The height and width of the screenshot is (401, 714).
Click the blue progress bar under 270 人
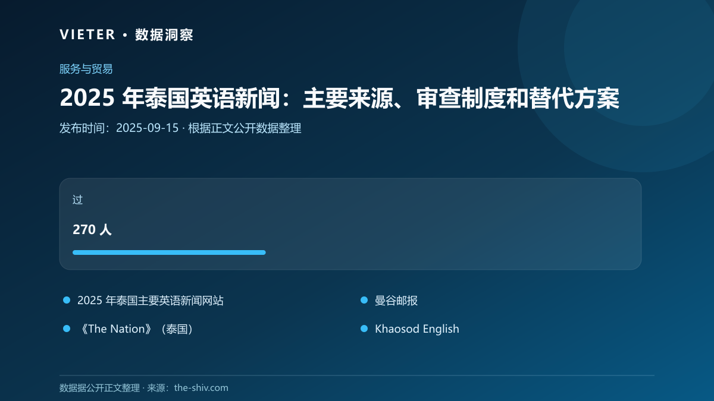169,252
